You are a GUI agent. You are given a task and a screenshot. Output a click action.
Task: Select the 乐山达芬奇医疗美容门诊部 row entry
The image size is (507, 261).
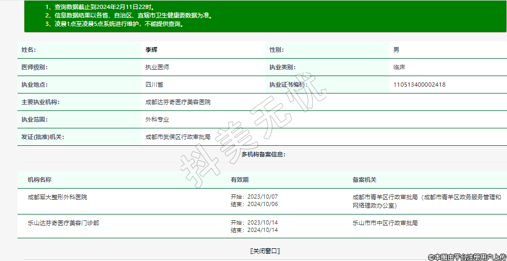(63, 223)
